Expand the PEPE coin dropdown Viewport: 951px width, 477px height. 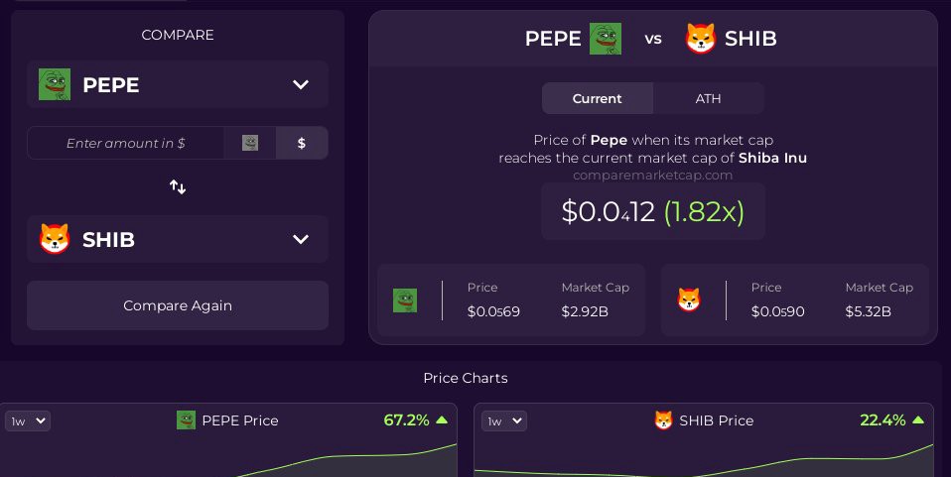301,84
